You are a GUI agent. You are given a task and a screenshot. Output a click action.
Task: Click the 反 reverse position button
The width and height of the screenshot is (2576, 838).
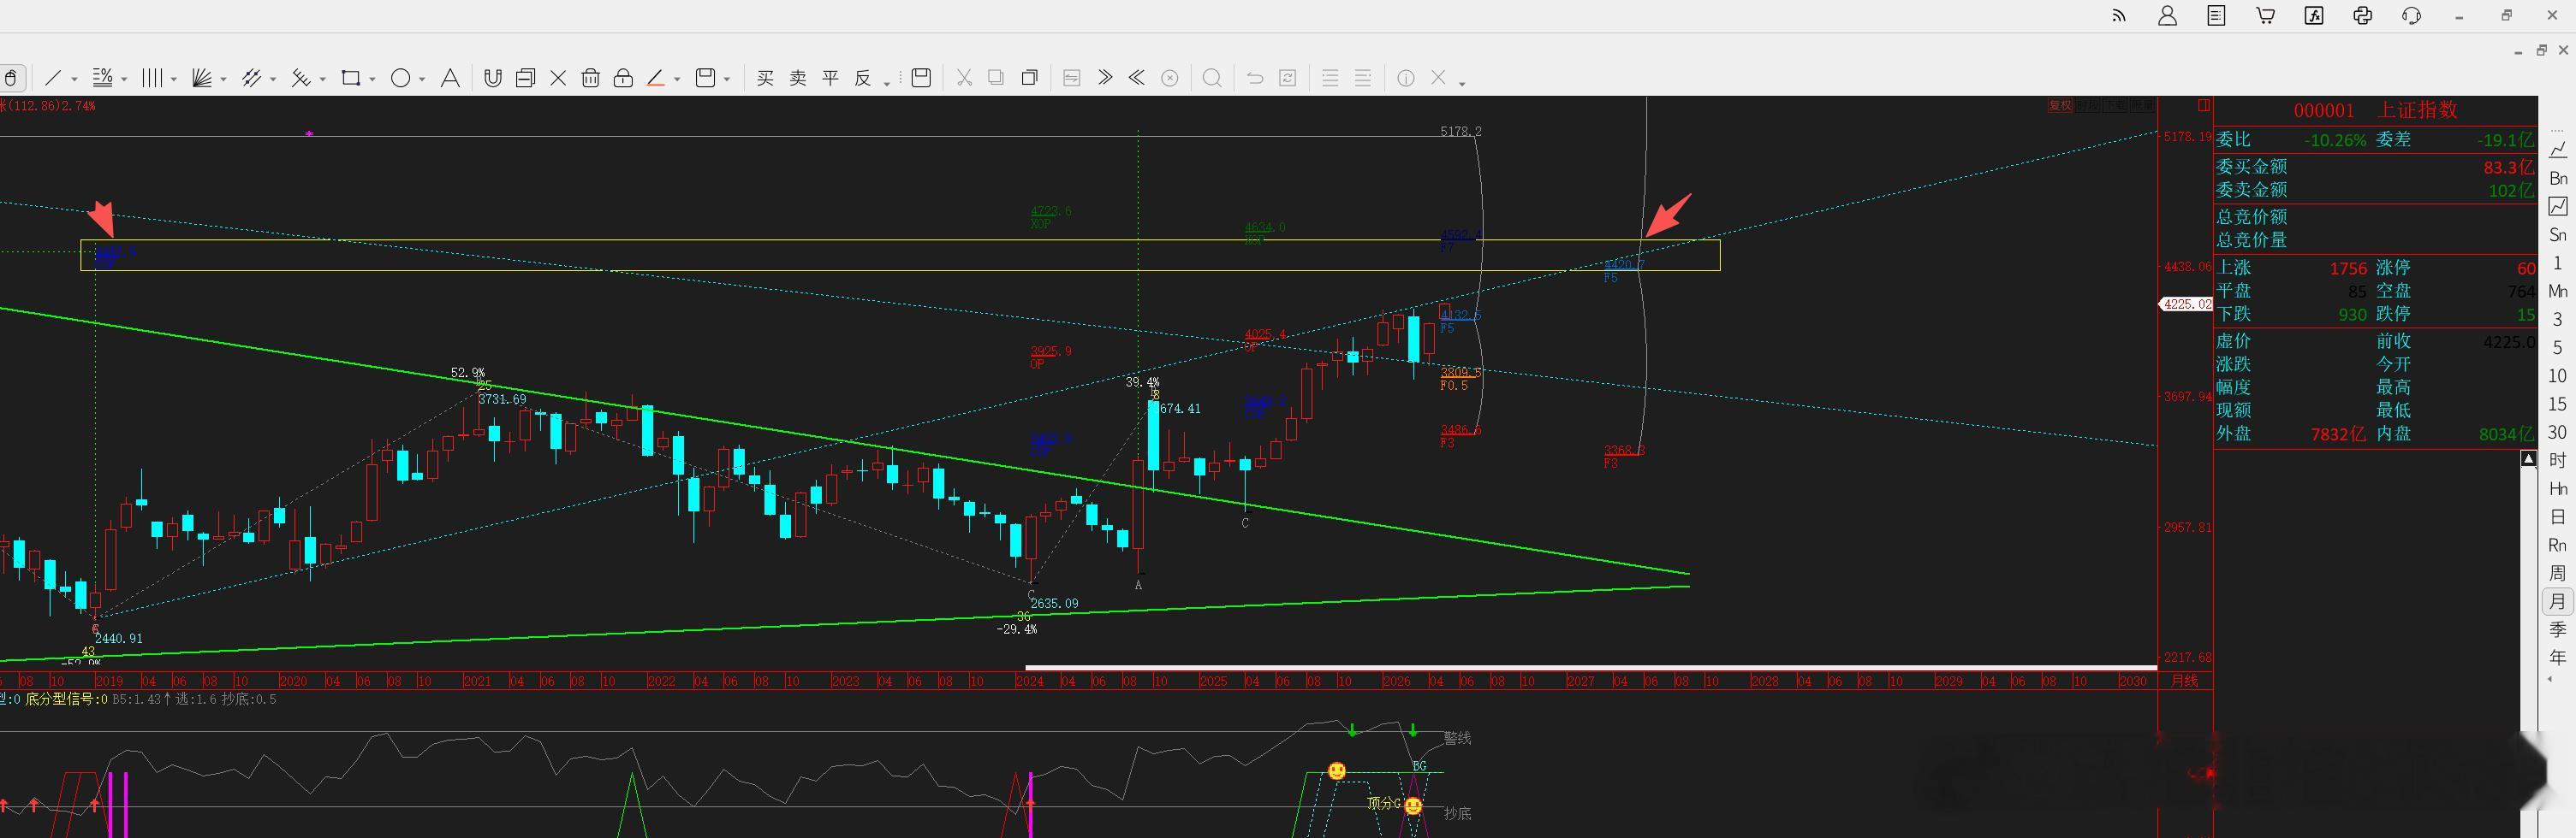click(862, 78)
